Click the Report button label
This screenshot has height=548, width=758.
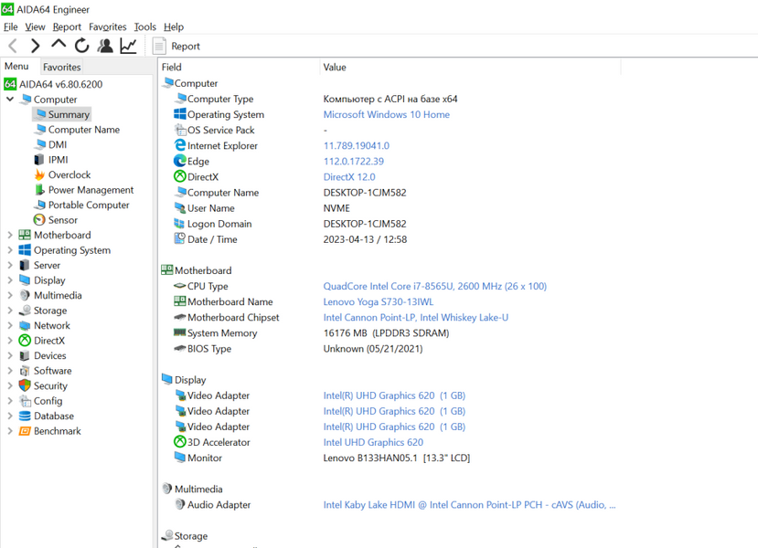(186, 47)
